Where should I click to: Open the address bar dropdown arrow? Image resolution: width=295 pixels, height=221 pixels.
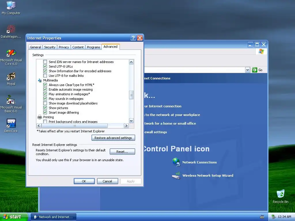[x=247, y=70]
